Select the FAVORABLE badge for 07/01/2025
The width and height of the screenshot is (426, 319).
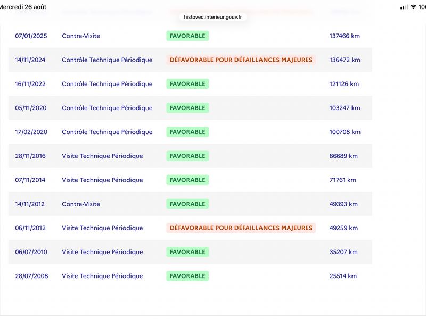point(187,36)
